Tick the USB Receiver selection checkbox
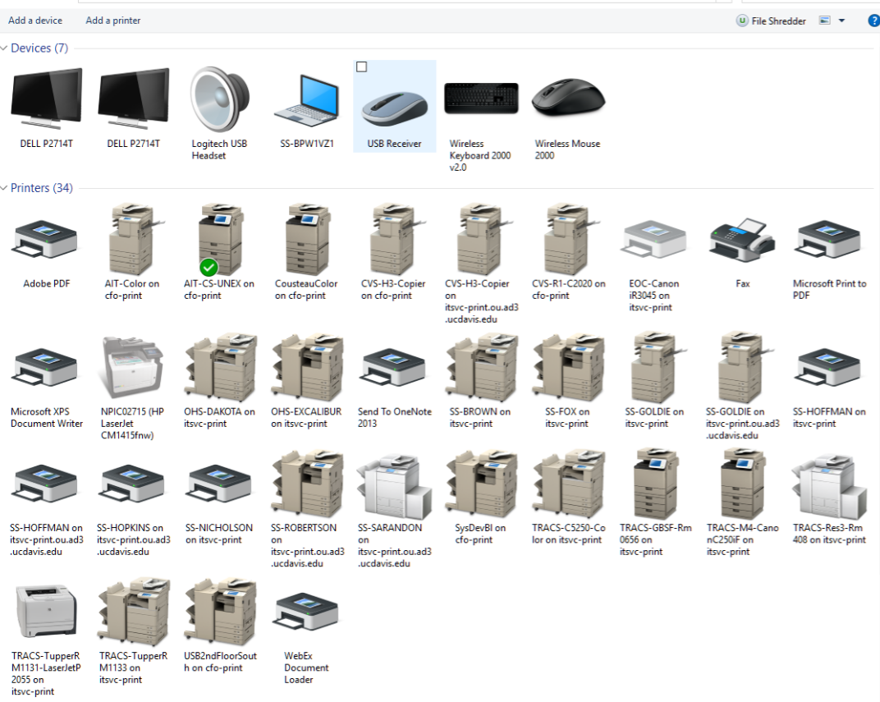This screenshot has height=702, width=880. click(x=361, y=67)
